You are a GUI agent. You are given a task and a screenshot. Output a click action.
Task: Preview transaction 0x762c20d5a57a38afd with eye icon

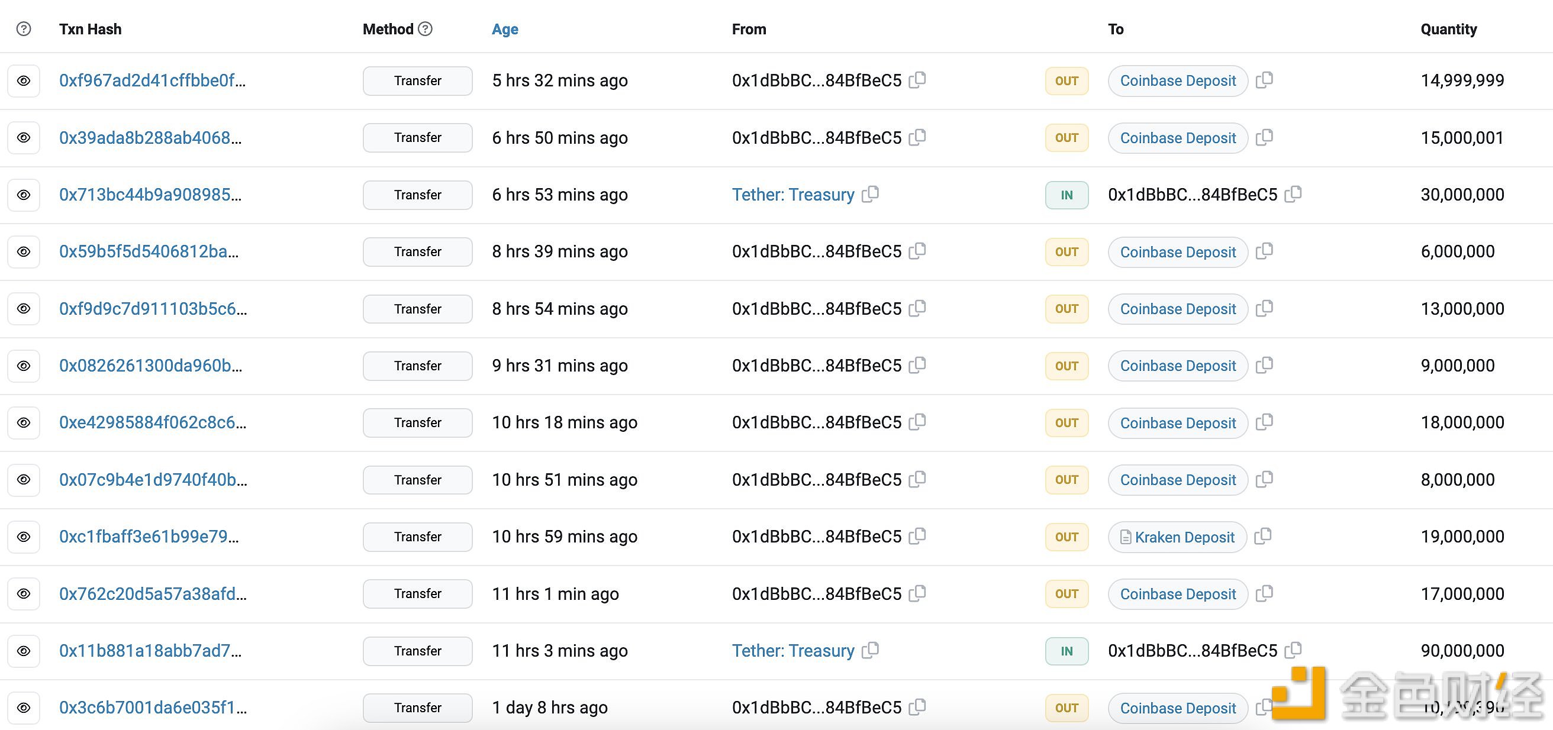point(24,594)
